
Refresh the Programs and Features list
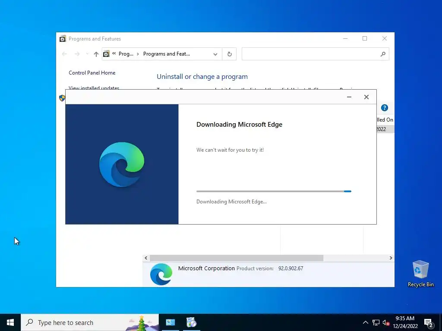pyautogui.click(x=230, y=54)
